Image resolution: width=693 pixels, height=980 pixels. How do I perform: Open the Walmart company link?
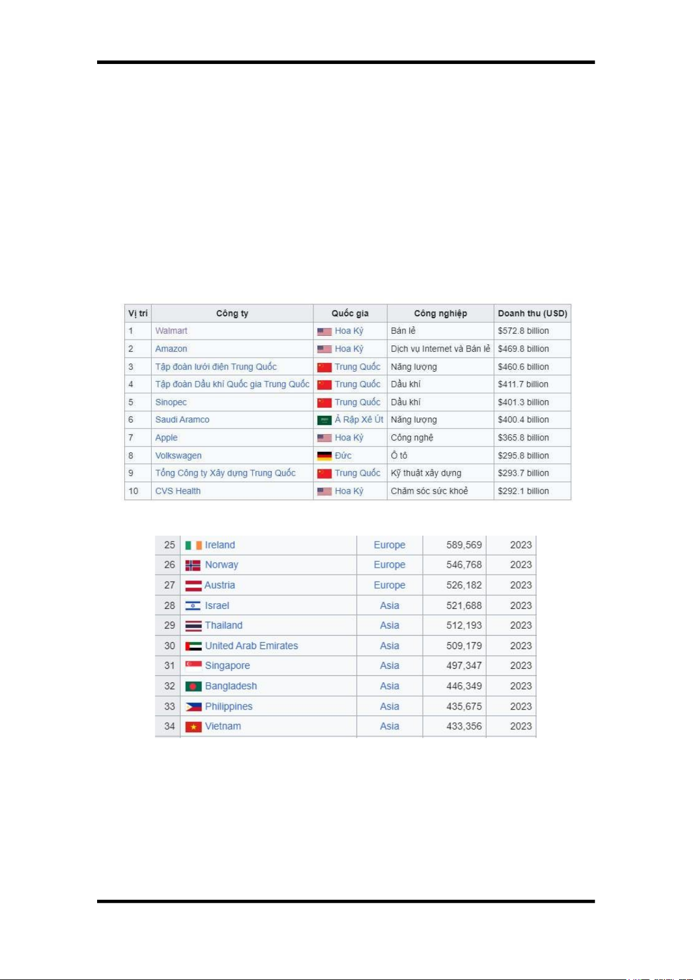[171, 331]
